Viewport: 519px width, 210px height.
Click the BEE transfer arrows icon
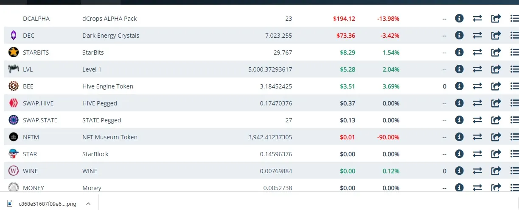click(477, 86)
